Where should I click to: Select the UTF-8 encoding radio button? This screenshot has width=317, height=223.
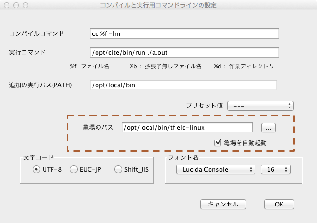tap(36, 170)
